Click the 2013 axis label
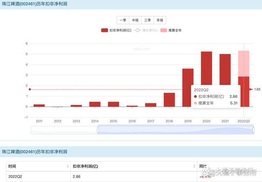Image resolution: width=262 pixels, height=182 pixels. pos(76,121)
